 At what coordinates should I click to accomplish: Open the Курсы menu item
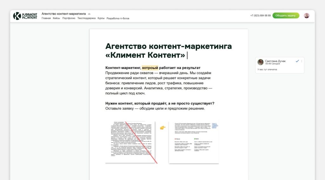pos(101,18)
